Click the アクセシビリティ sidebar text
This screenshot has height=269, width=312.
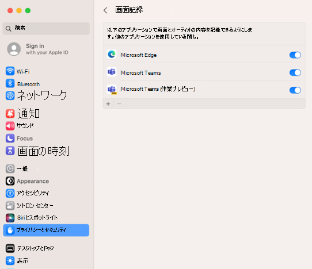[33, 193]
